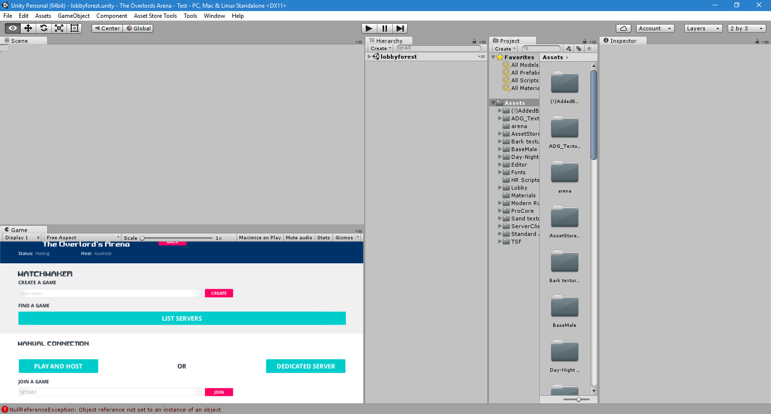Click PLAY AND HOST button
The width and height of the screenshot is (771, 414).
click(x=58, y=366)
